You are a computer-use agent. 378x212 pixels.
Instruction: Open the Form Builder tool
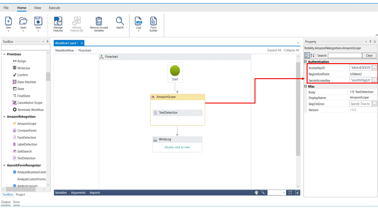[x=153, y=21]
